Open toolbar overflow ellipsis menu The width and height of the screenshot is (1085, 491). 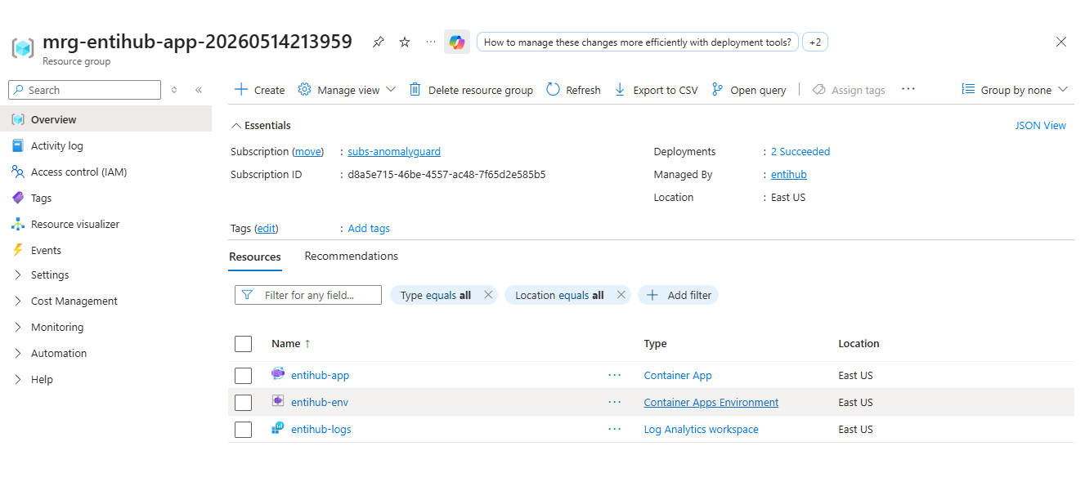point(908,90)
